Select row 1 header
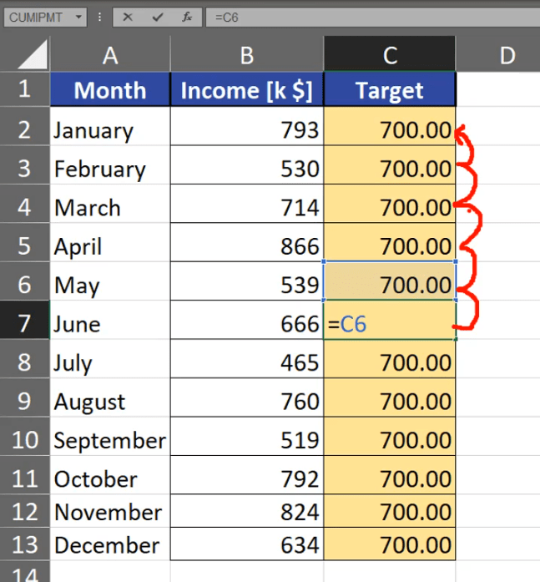The width and height of the screenshot is (540, 582). pyautogui.click(x=24, y=89)
